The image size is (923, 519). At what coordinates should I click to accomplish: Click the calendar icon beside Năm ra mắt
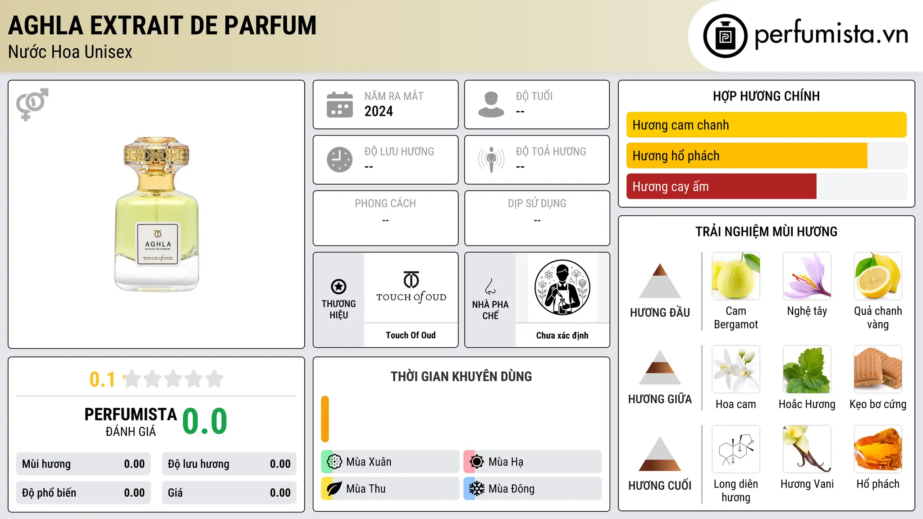click(x=340, y=105)
